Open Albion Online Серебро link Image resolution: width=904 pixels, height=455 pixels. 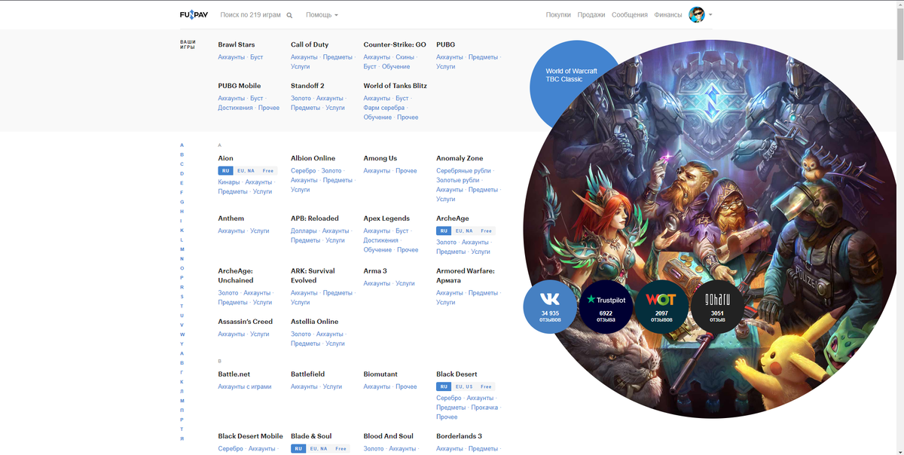tap(304, 171)
